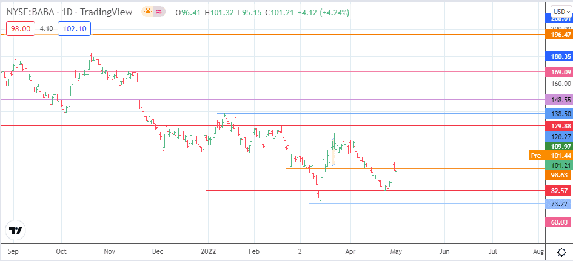Click the NYSE:BABA 1D TradingView title
The width and height of the screenshot is (573, 261).
(69, 12)
